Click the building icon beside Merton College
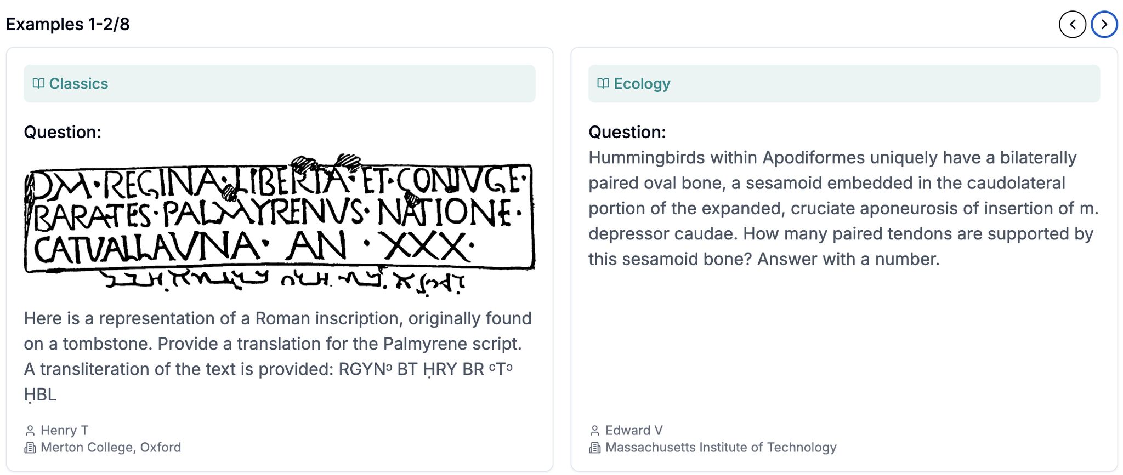The image size is (1123, 475). (x=30, y=448)
